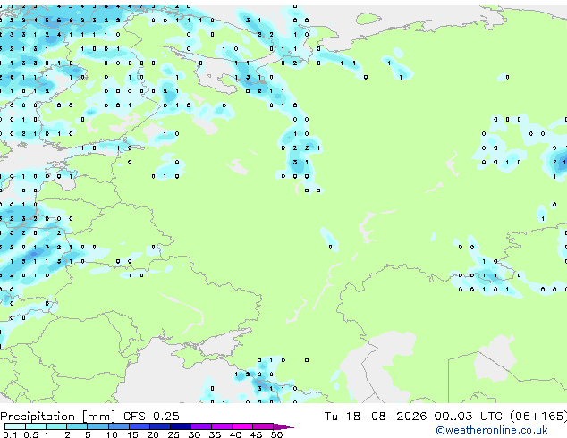This screenshot has width=567, height=438.
Task: Click the 2–5 mm legend swatch
Action: point(77,426)
